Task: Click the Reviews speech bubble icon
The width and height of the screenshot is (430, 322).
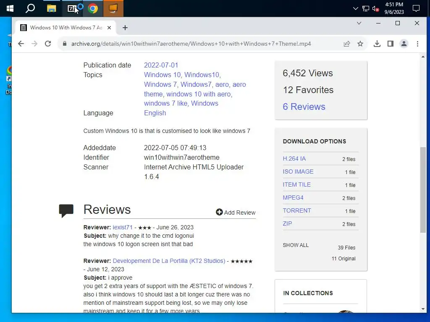Action: pos(66,211)
